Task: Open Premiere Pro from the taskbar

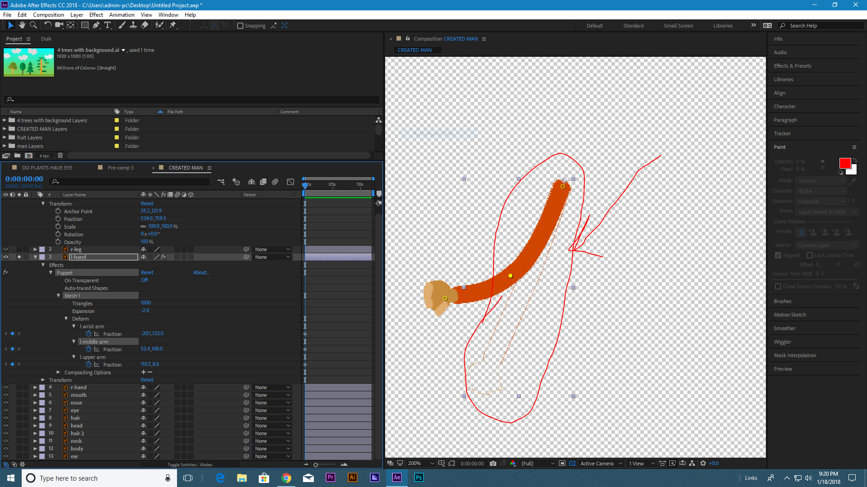Action: pos(331,478)
